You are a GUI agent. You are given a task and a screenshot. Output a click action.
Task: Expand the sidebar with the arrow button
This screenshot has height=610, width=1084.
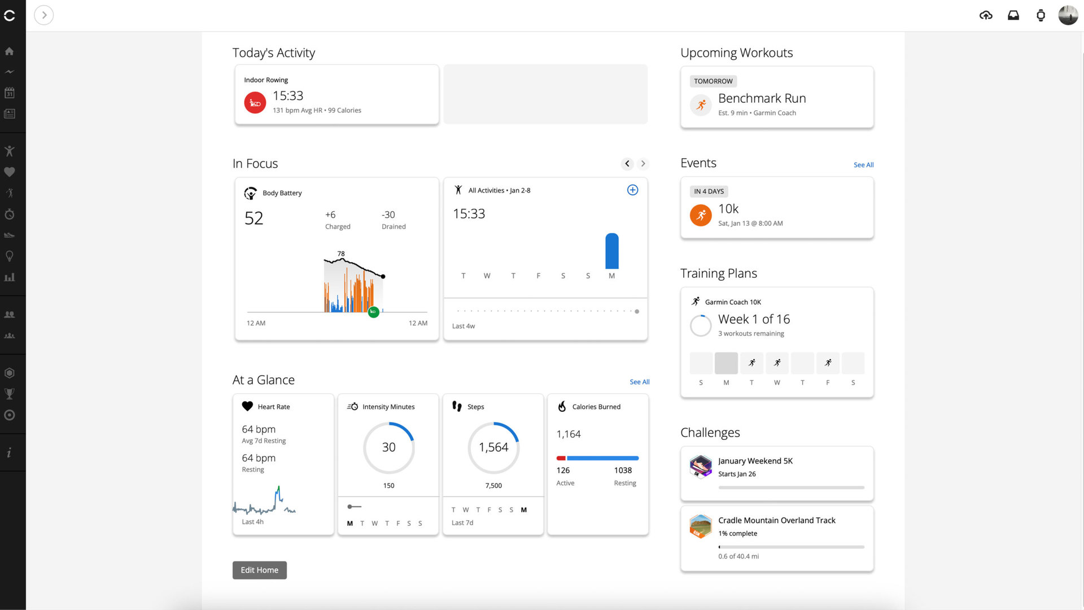pyautogui.click(x=44, y=15)
